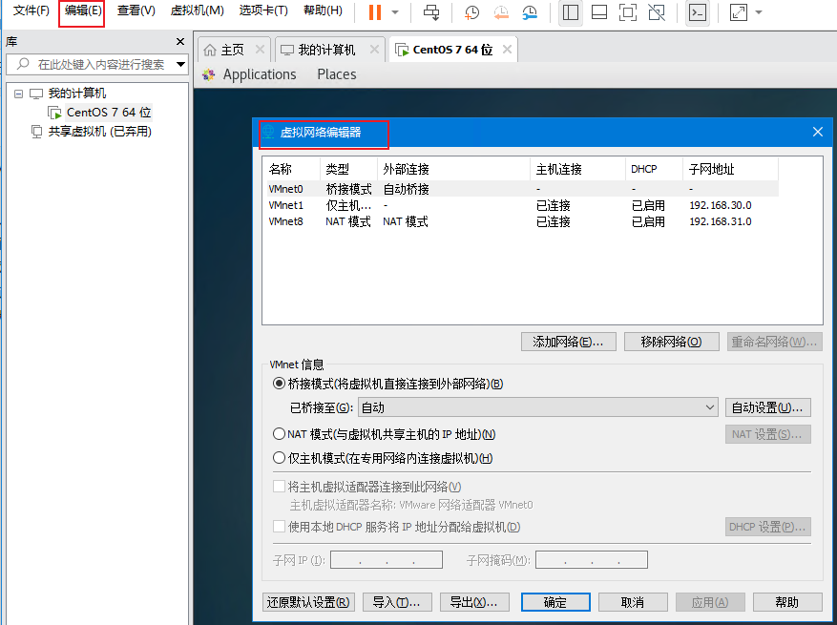Open the Snapshot Manager

[530, 12]
